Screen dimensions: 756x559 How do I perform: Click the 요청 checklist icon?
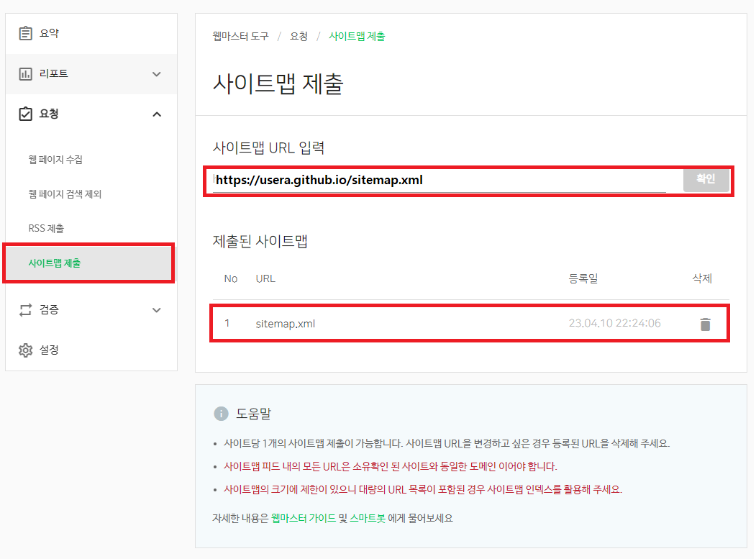(x=26, y=114)
